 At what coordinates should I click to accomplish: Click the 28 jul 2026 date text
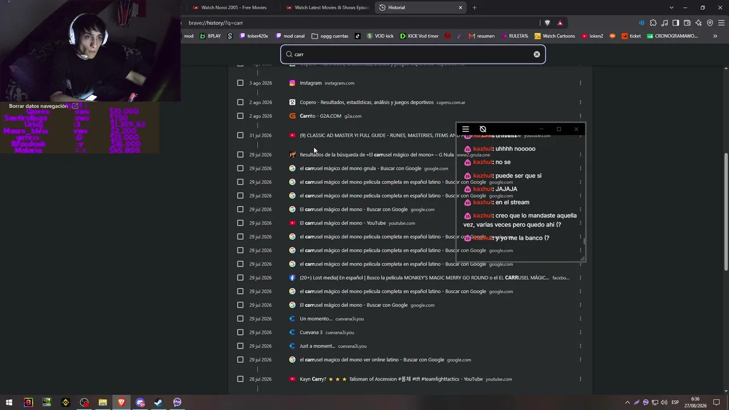(x=260, y=379)
